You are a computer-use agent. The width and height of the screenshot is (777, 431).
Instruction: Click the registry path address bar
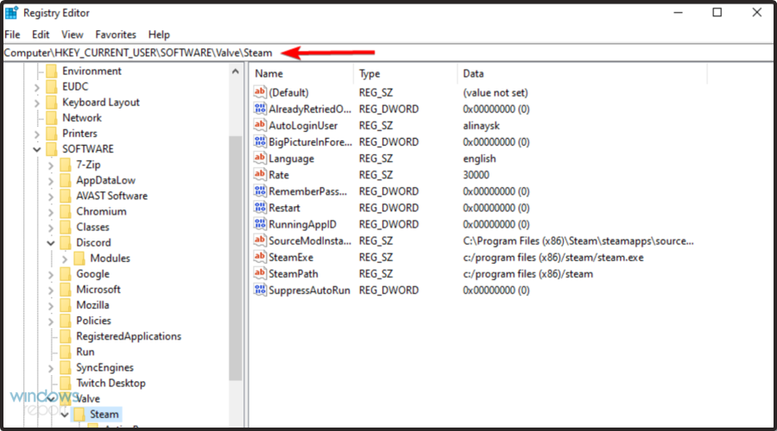(x=388, y=53)
